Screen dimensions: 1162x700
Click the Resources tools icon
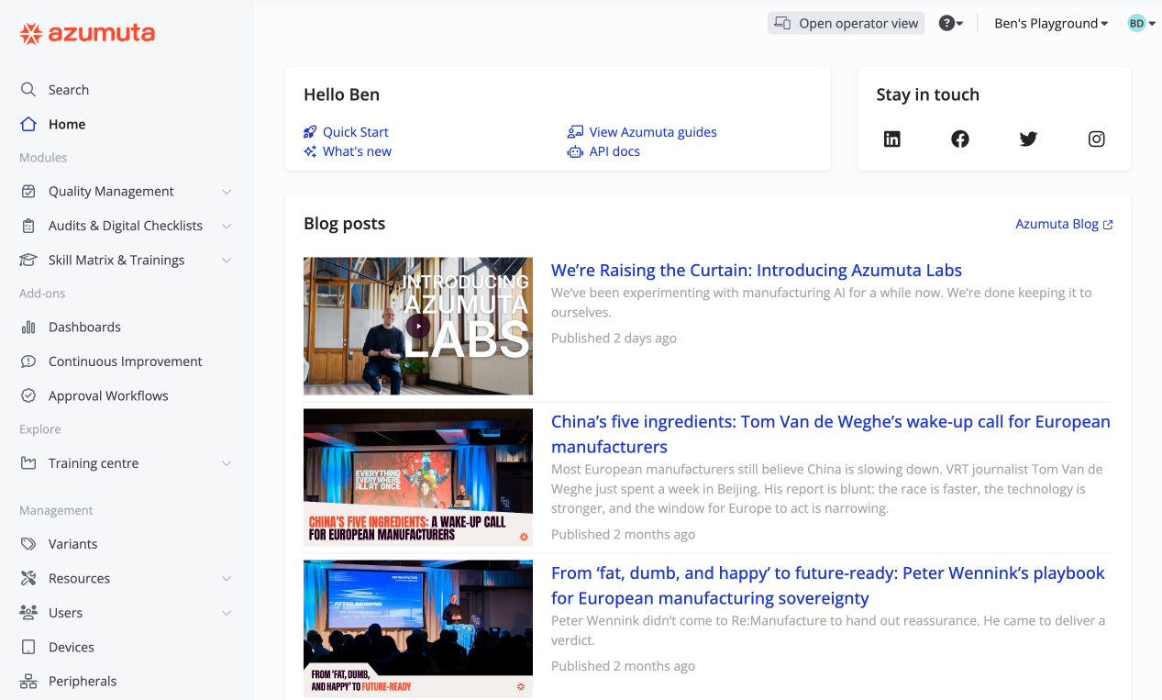pos(28,579)
